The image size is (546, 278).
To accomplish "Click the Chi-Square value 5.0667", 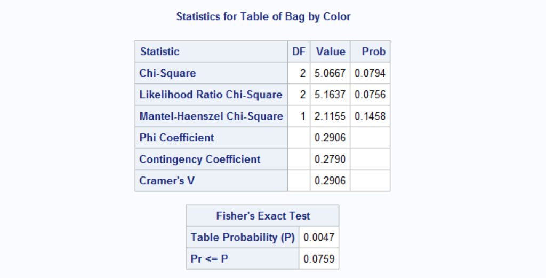I will (x=331, y=73).
